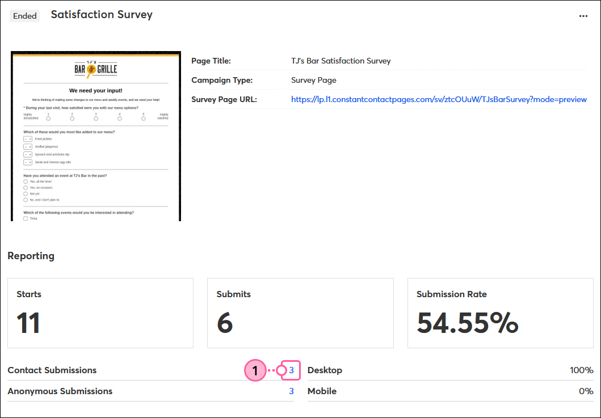Open the three-dot more options menu
Viewport: 601px width, 418px height.
pyautogui.click(x=583, y=16)
